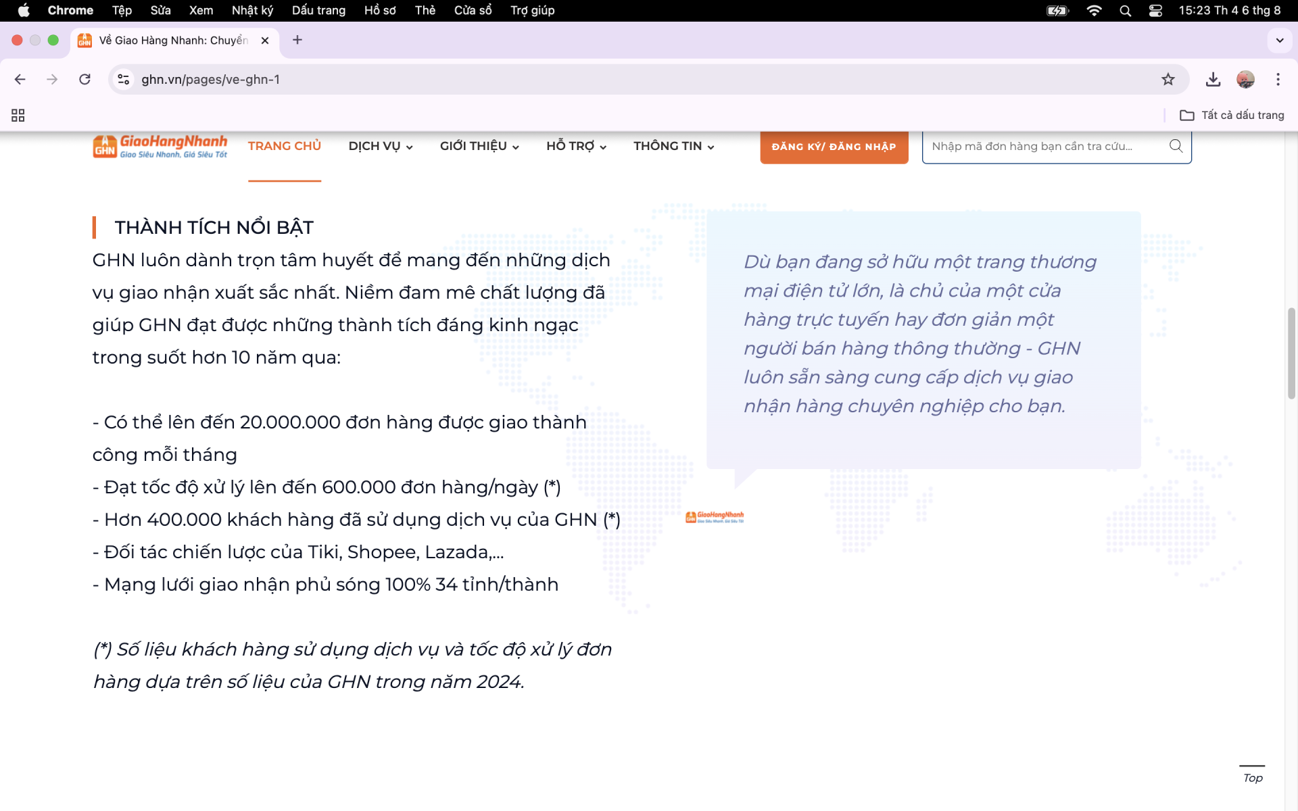Bookmark this page with the star icon

click(1168, 79)
